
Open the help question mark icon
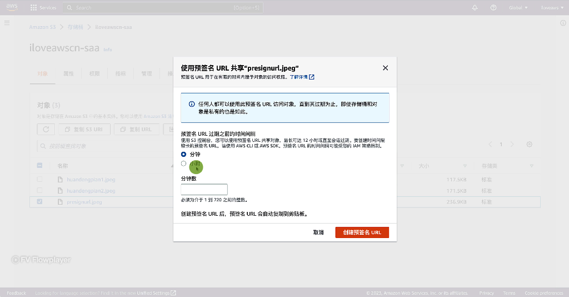pos(493,8)
